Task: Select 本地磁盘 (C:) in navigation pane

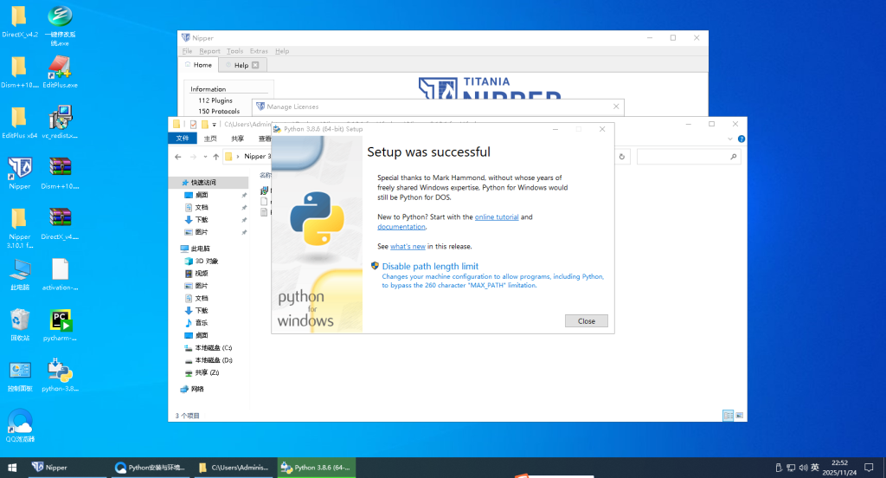Action: tap(213, 348)
